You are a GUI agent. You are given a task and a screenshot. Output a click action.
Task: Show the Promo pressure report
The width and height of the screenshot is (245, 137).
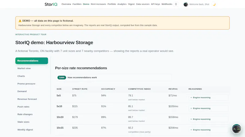(32, 84)
